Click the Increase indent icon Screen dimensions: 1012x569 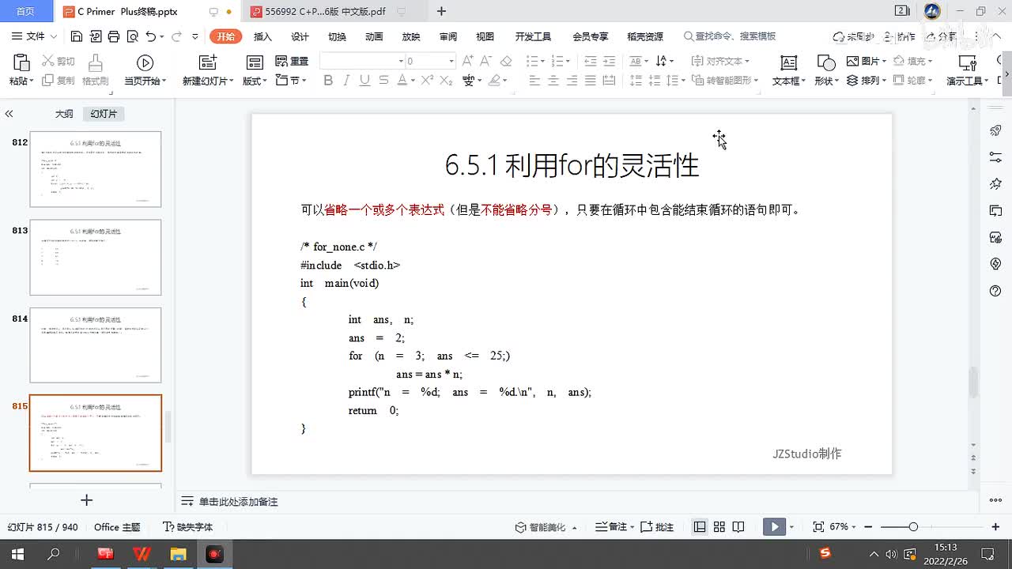pyautogui.click(x=609, y=61)
